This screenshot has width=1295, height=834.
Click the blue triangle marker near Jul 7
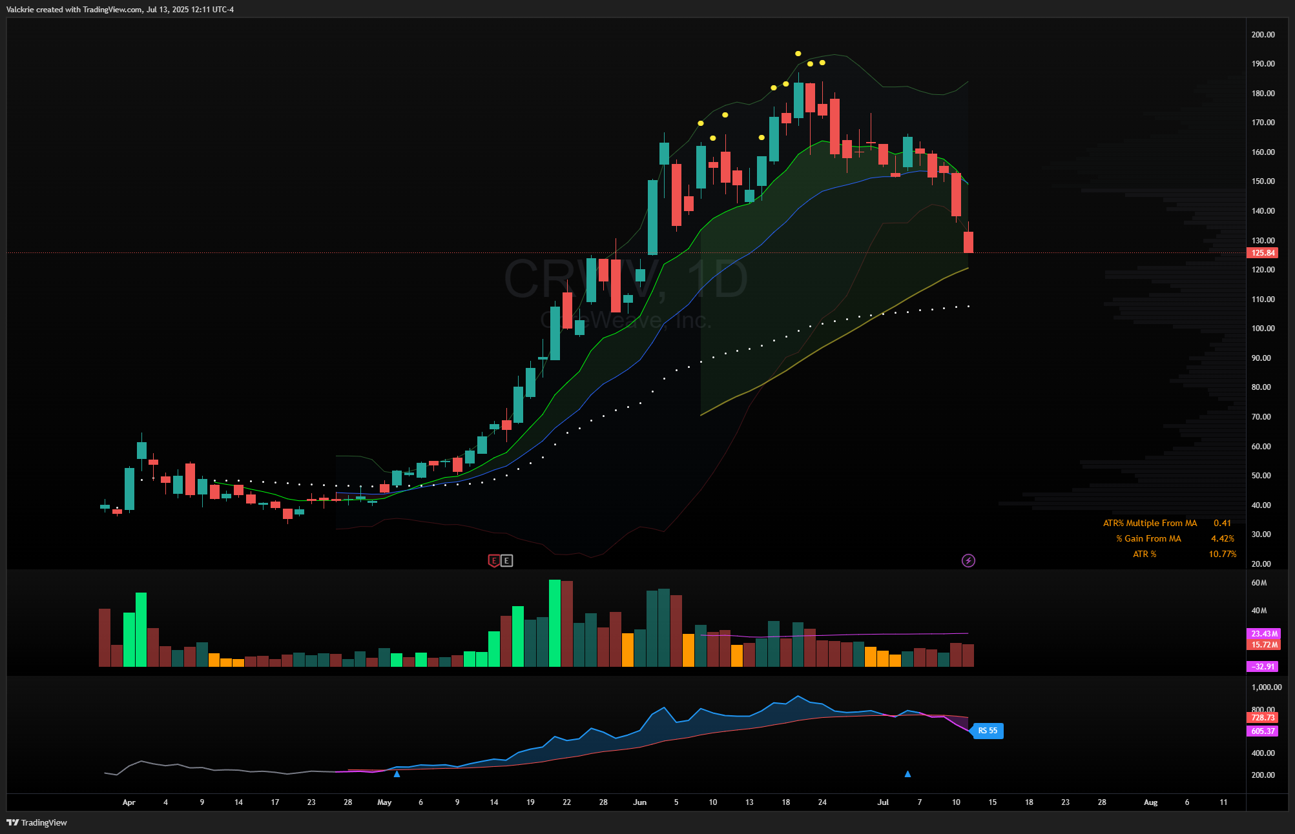(x=907, y=773)
